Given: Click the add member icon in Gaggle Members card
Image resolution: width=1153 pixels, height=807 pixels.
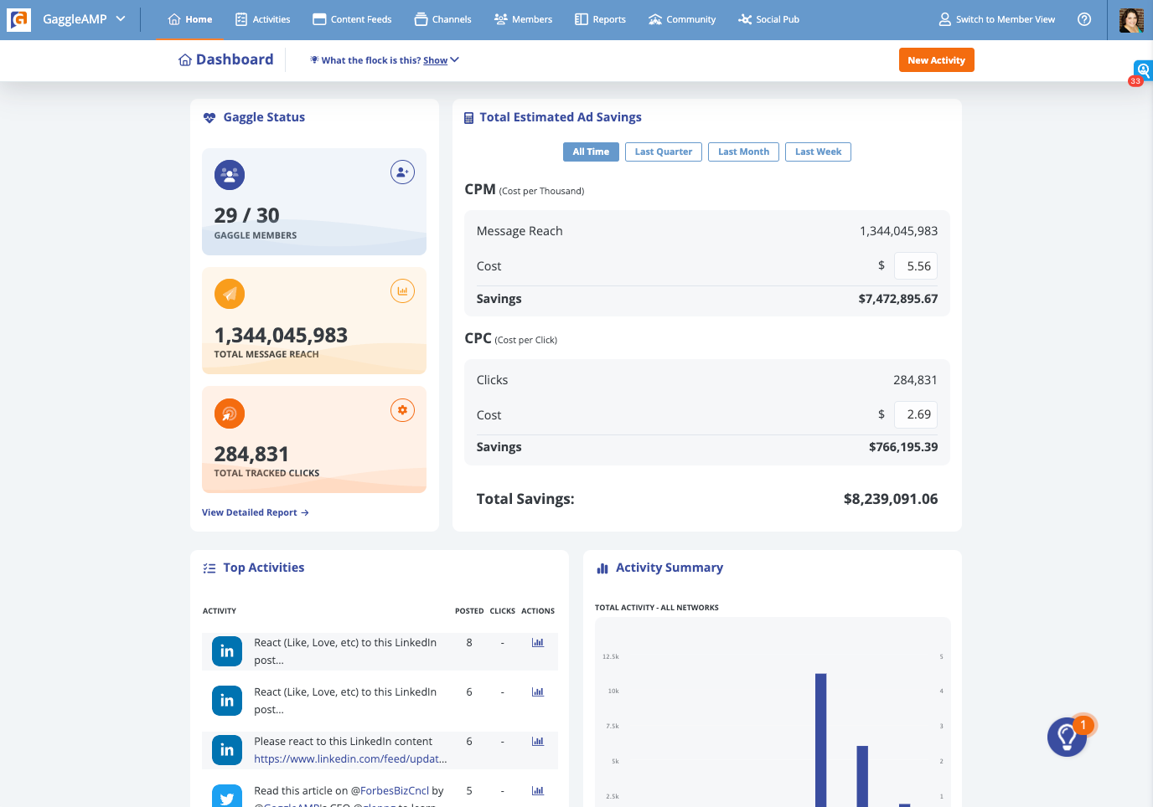Looking at the screenshot, I should tap(402, 172).
